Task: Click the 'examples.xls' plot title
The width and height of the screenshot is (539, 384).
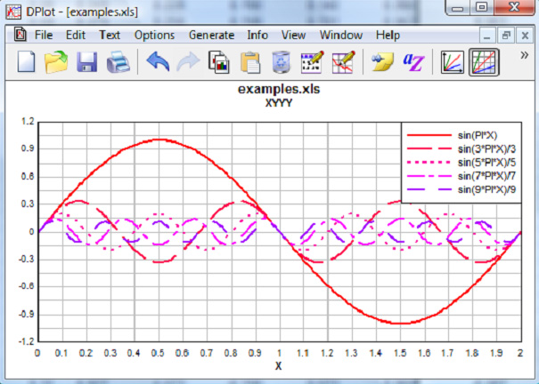Action: coord(279,89)
